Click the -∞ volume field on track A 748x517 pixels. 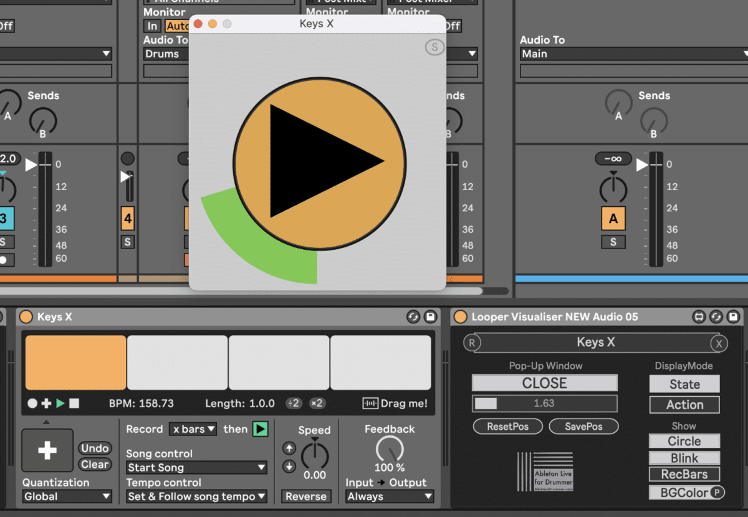613,159
